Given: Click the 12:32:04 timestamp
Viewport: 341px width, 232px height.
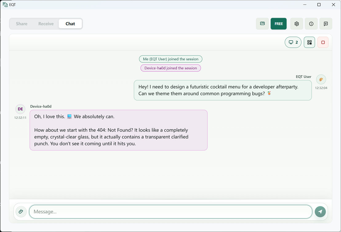Looking at the screenshot, I should (x=321, y=88).
